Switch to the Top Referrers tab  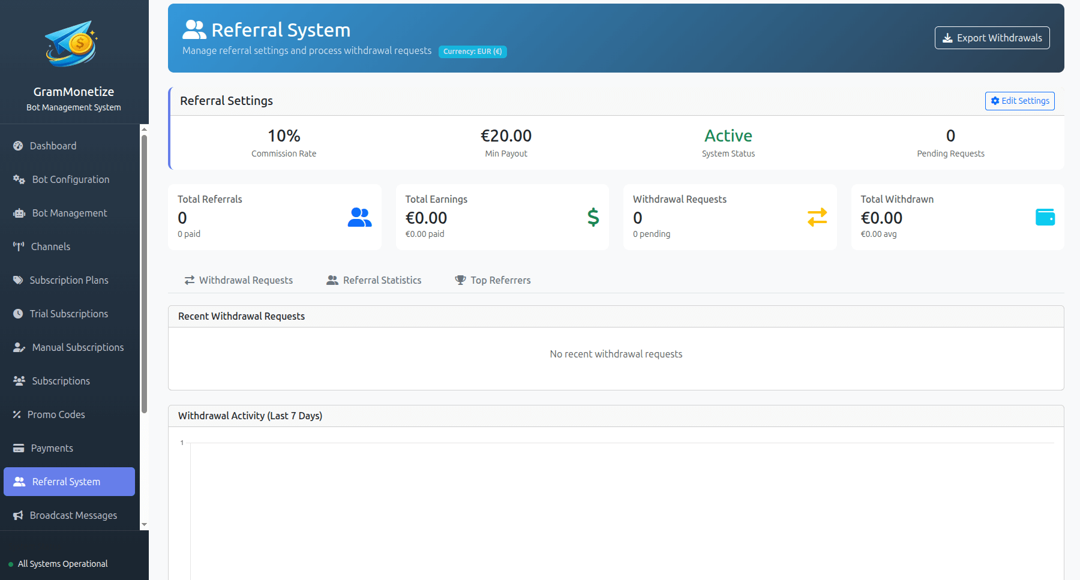click(492, 280)
